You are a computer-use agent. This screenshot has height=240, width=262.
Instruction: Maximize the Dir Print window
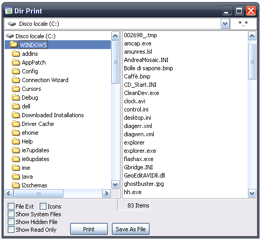pos(239,11)
